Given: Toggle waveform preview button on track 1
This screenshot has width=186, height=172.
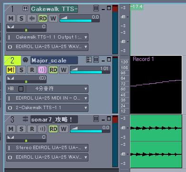Looking at the screenshot, I should (x=32, y=19).
